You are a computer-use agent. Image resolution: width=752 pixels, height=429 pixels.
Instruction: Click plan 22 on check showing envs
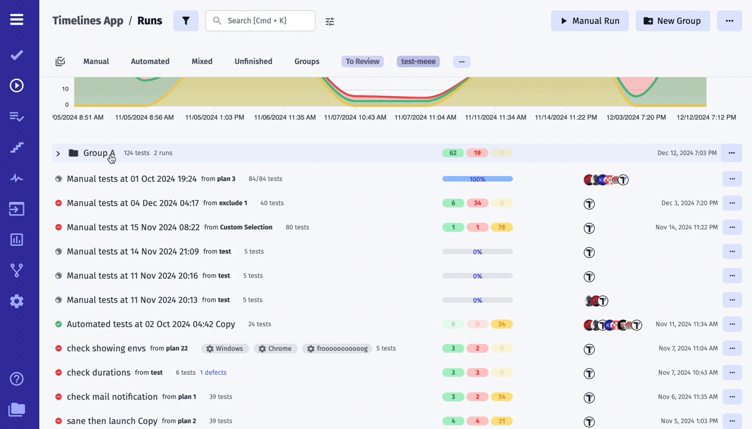coord(177,349)
